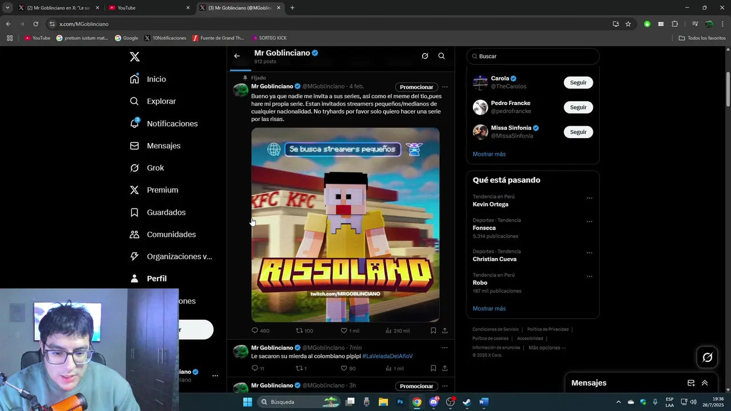Open a new browser tab
Viewport: 731px width, 411px height.
pyautogui.click(x=292, y=8)
